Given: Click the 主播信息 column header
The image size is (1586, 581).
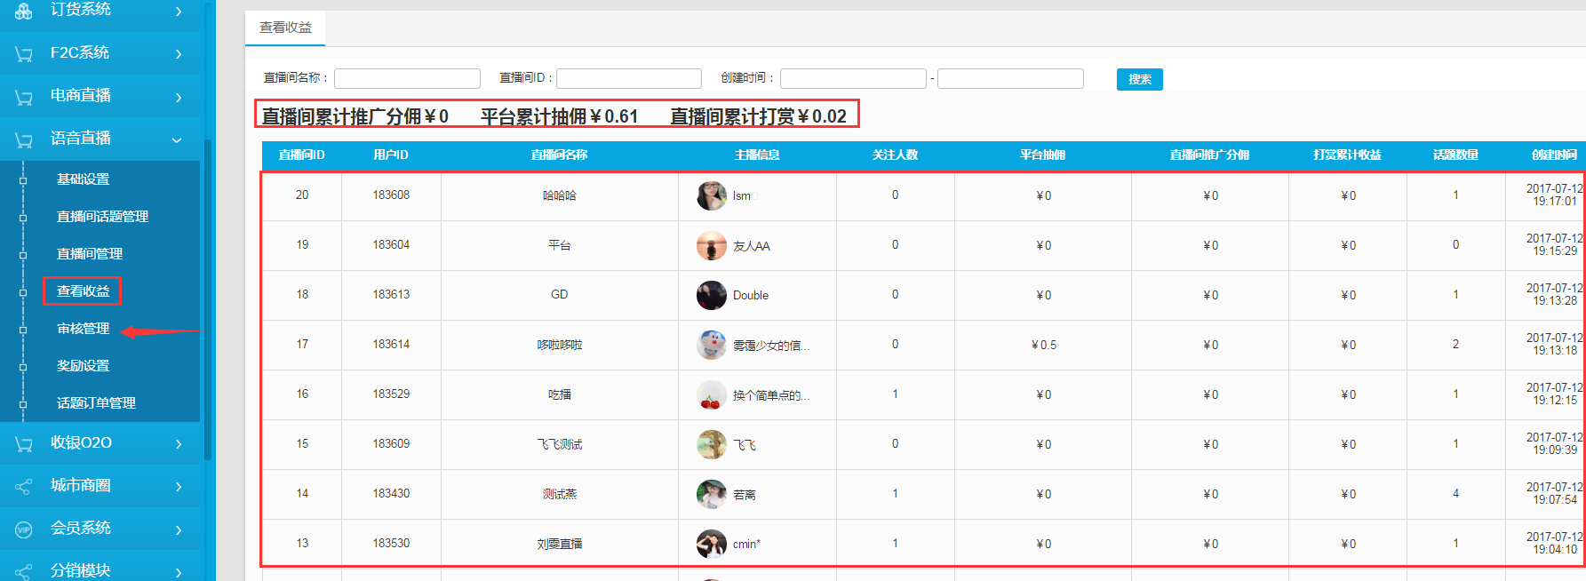Looking at the screenshot, I should click(757, 155).
